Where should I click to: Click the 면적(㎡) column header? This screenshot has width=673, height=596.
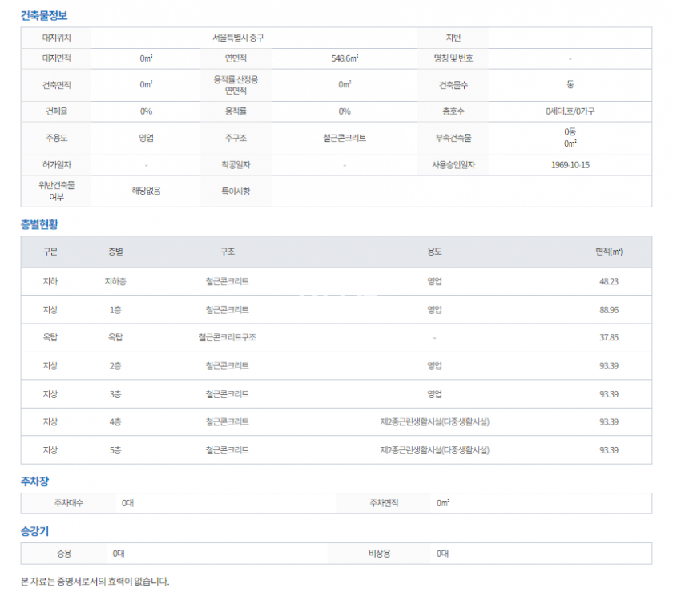click(608, 252)
